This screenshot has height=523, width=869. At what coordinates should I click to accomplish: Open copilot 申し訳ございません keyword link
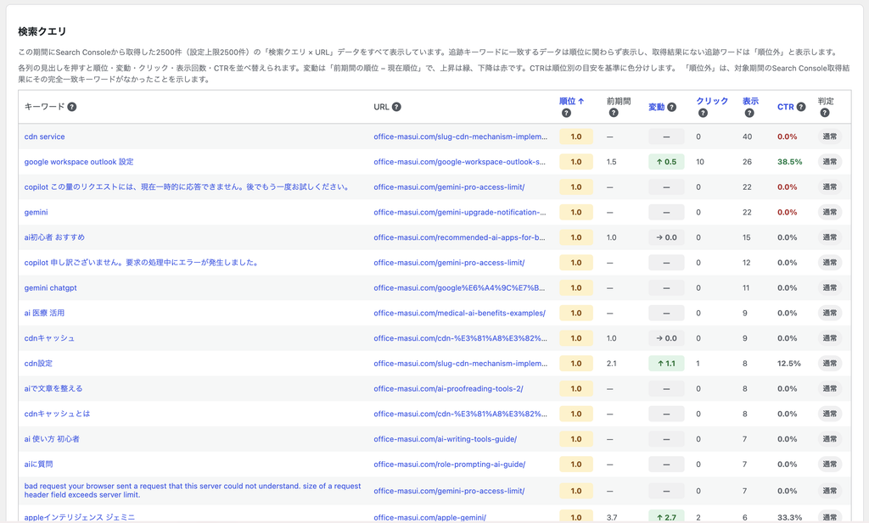[142, 262]
